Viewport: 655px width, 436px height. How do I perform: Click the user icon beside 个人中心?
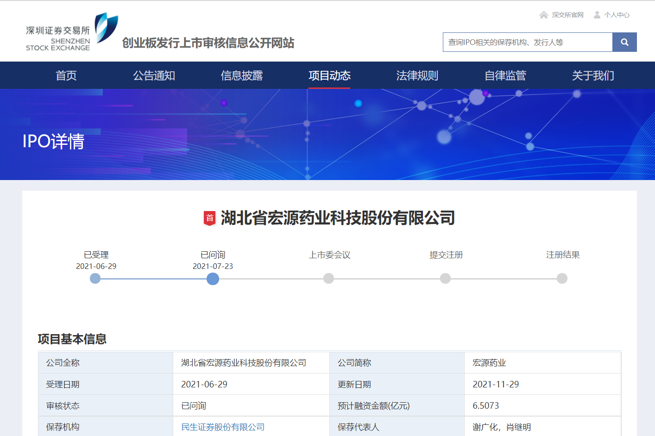click(597, 15)
